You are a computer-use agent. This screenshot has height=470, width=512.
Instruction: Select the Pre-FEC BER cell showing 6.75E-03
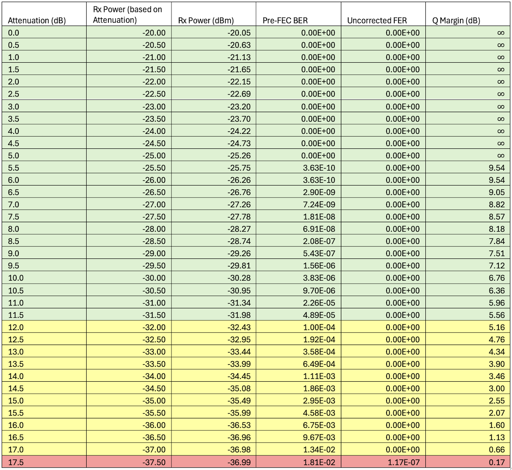pos(299,425)
